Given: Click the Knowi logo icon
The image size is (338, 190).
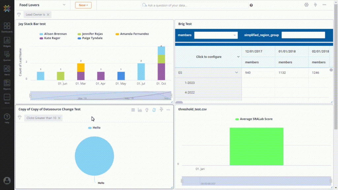Looking at the screenshot, I should (x=7, y=8).
